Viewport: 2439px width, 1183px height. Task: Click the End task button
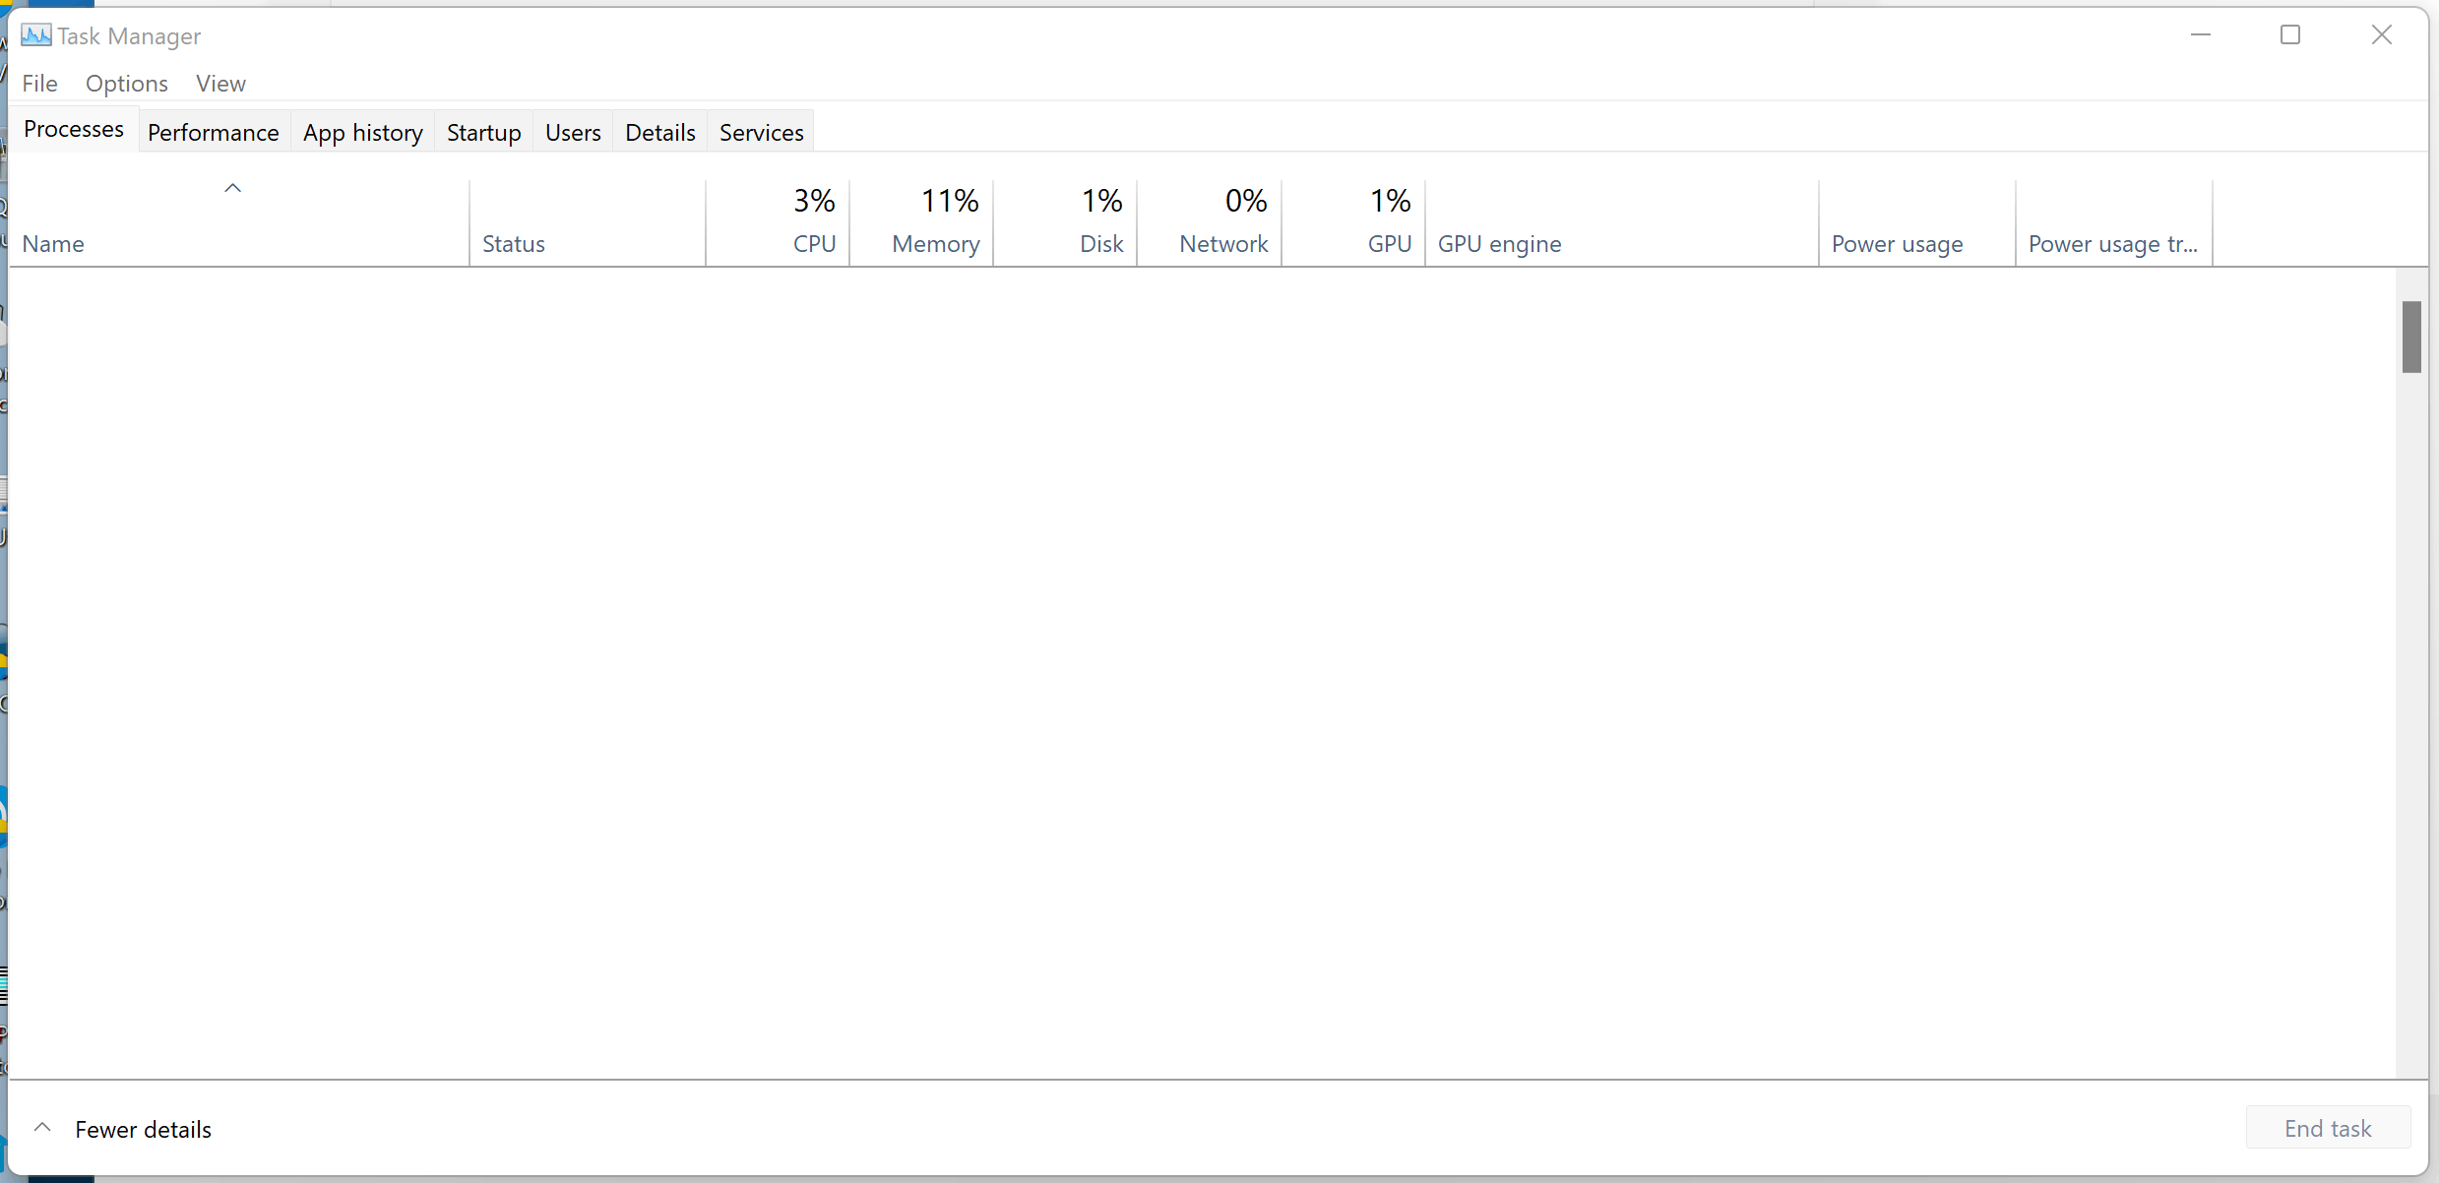coord(2328,1128)
